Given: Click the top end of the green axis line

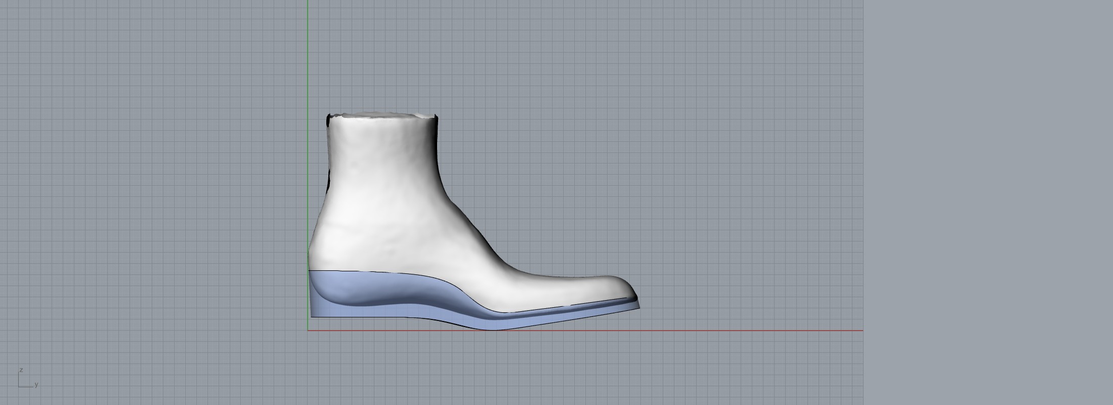Looking at the screenshot, I should (x=308, y=2).
